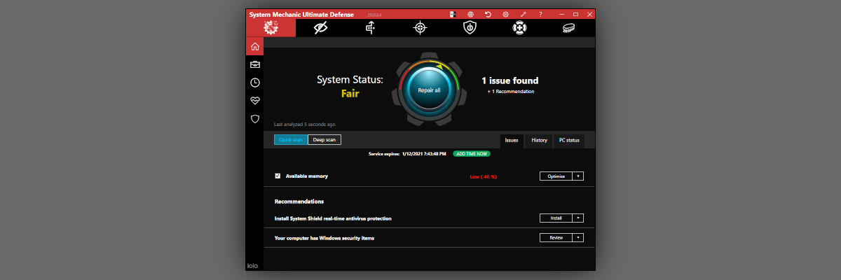841x280 pixels.
Task: Expand the Review dropdown arrow
Action: point(578,238)
